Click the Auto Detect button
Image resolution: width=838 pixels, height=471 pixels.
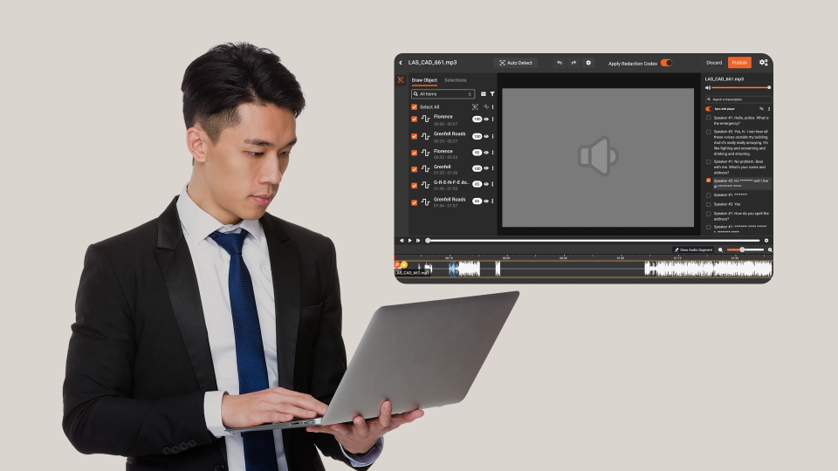click(x=515, y=63)
